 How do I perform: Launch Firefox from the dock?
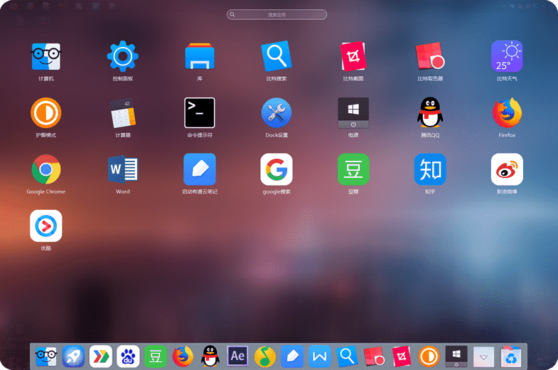183,356
